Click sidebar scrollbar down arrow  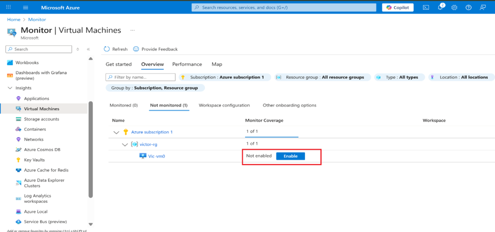(91, 224)
